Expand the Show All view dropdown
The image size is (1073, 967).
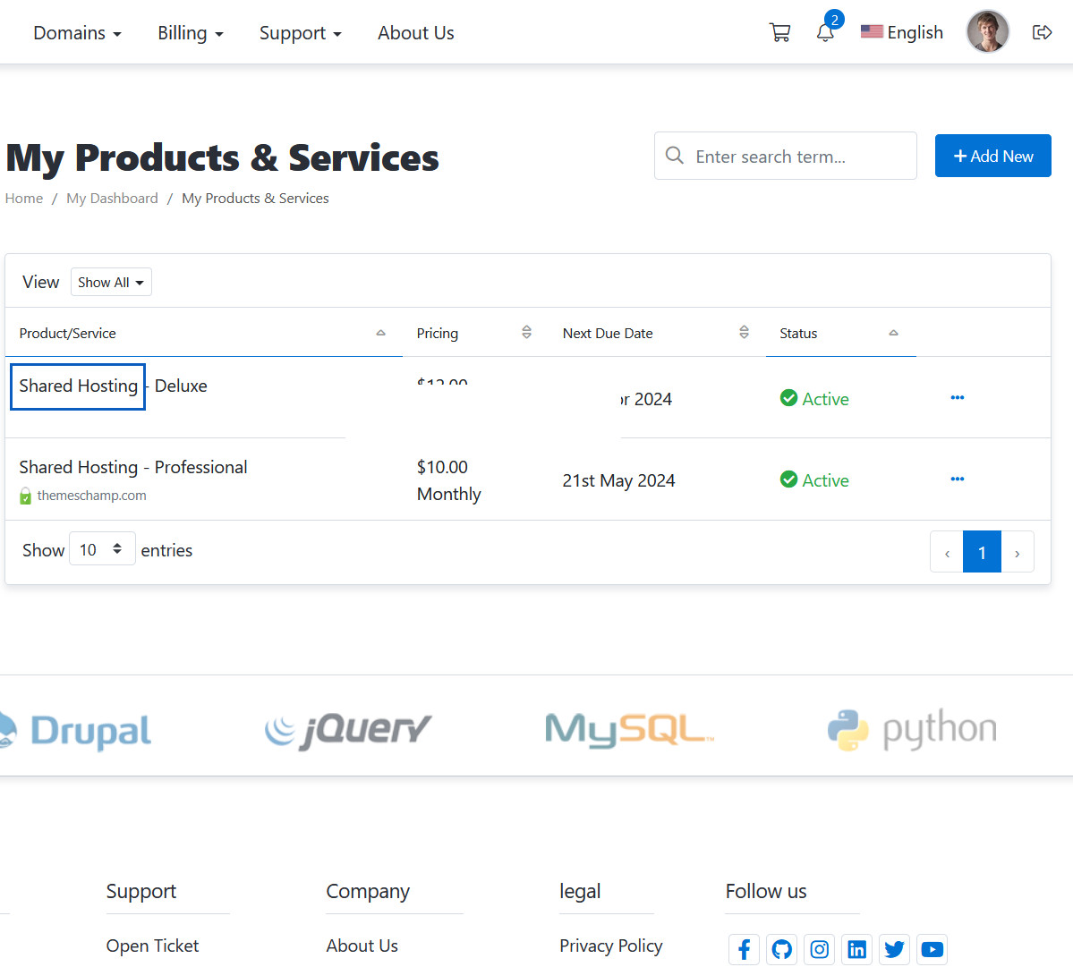click(111, 283)
